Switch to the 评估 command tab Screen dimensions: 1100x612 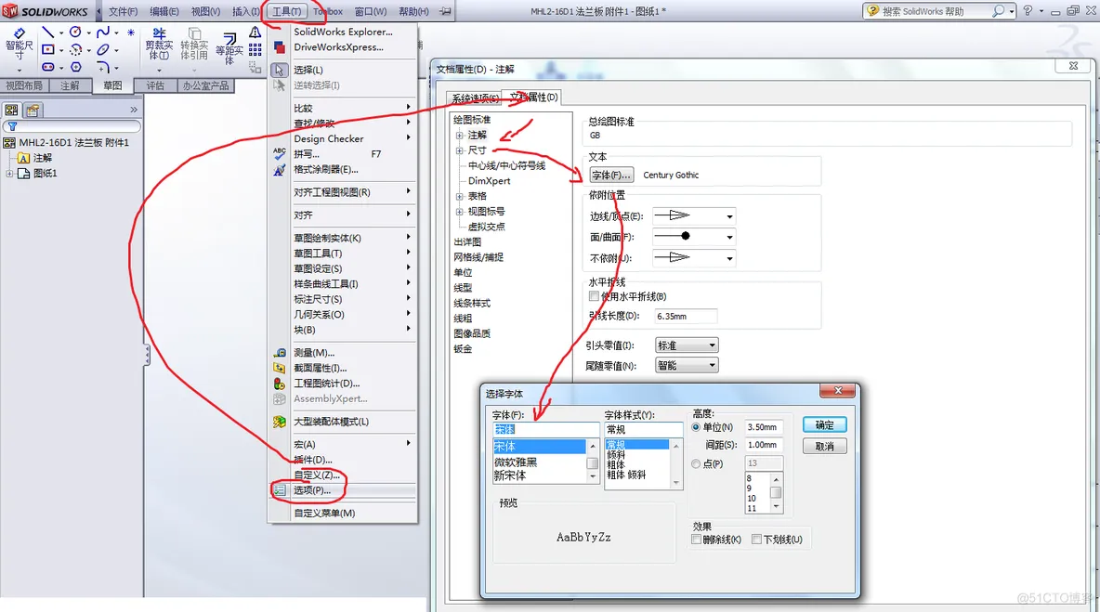click(155, 85)
